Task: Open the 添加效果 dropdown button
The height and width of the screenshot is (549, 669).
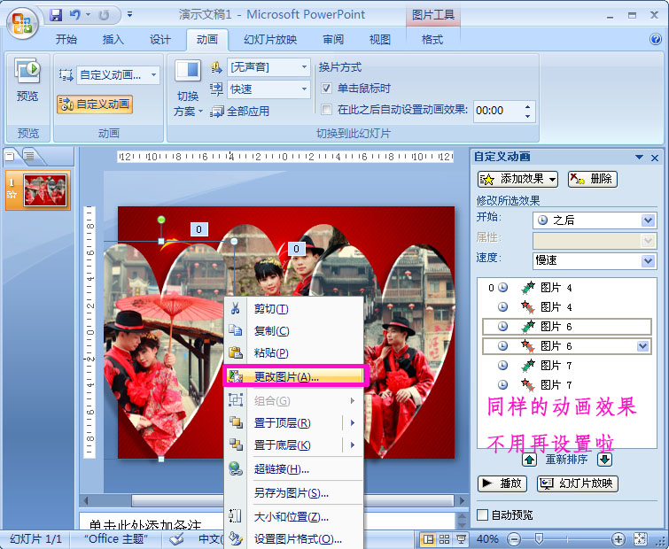Action: (517, 179)
